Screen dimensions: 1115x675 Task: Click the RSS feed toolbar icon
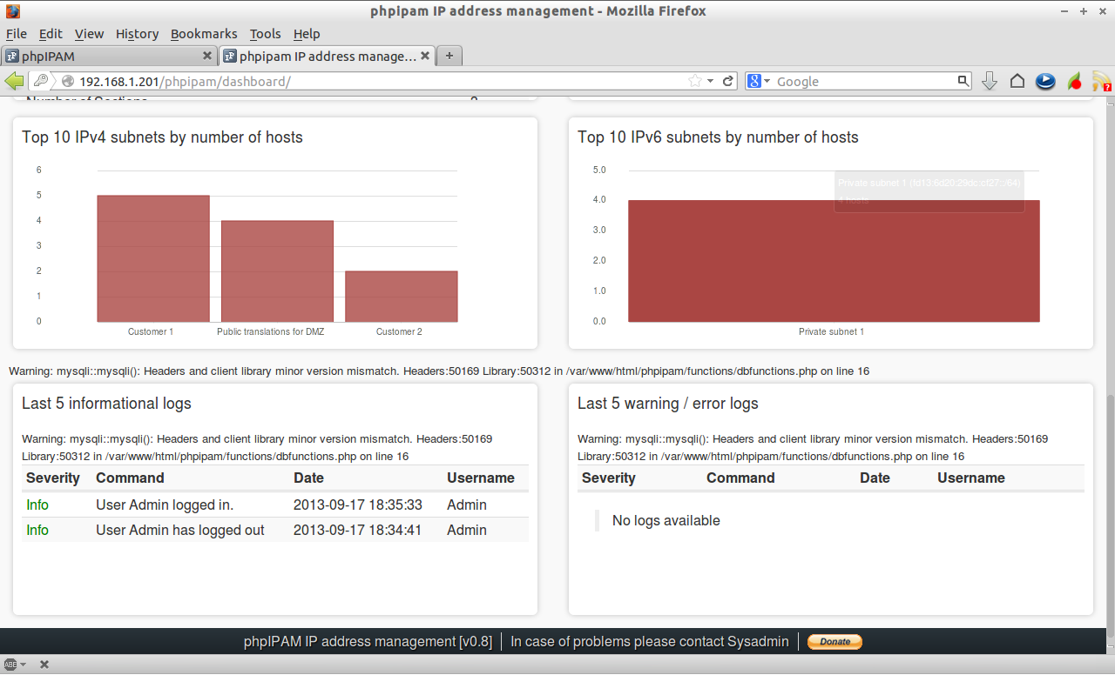[1102, 81]
